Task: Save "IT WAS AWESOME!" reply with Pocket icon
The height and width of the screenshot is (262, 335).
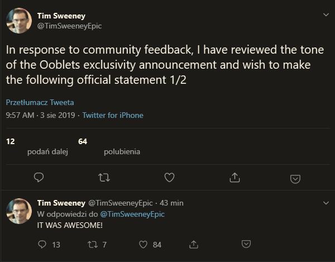Action: pyautogui.click(x=246, y=244)
